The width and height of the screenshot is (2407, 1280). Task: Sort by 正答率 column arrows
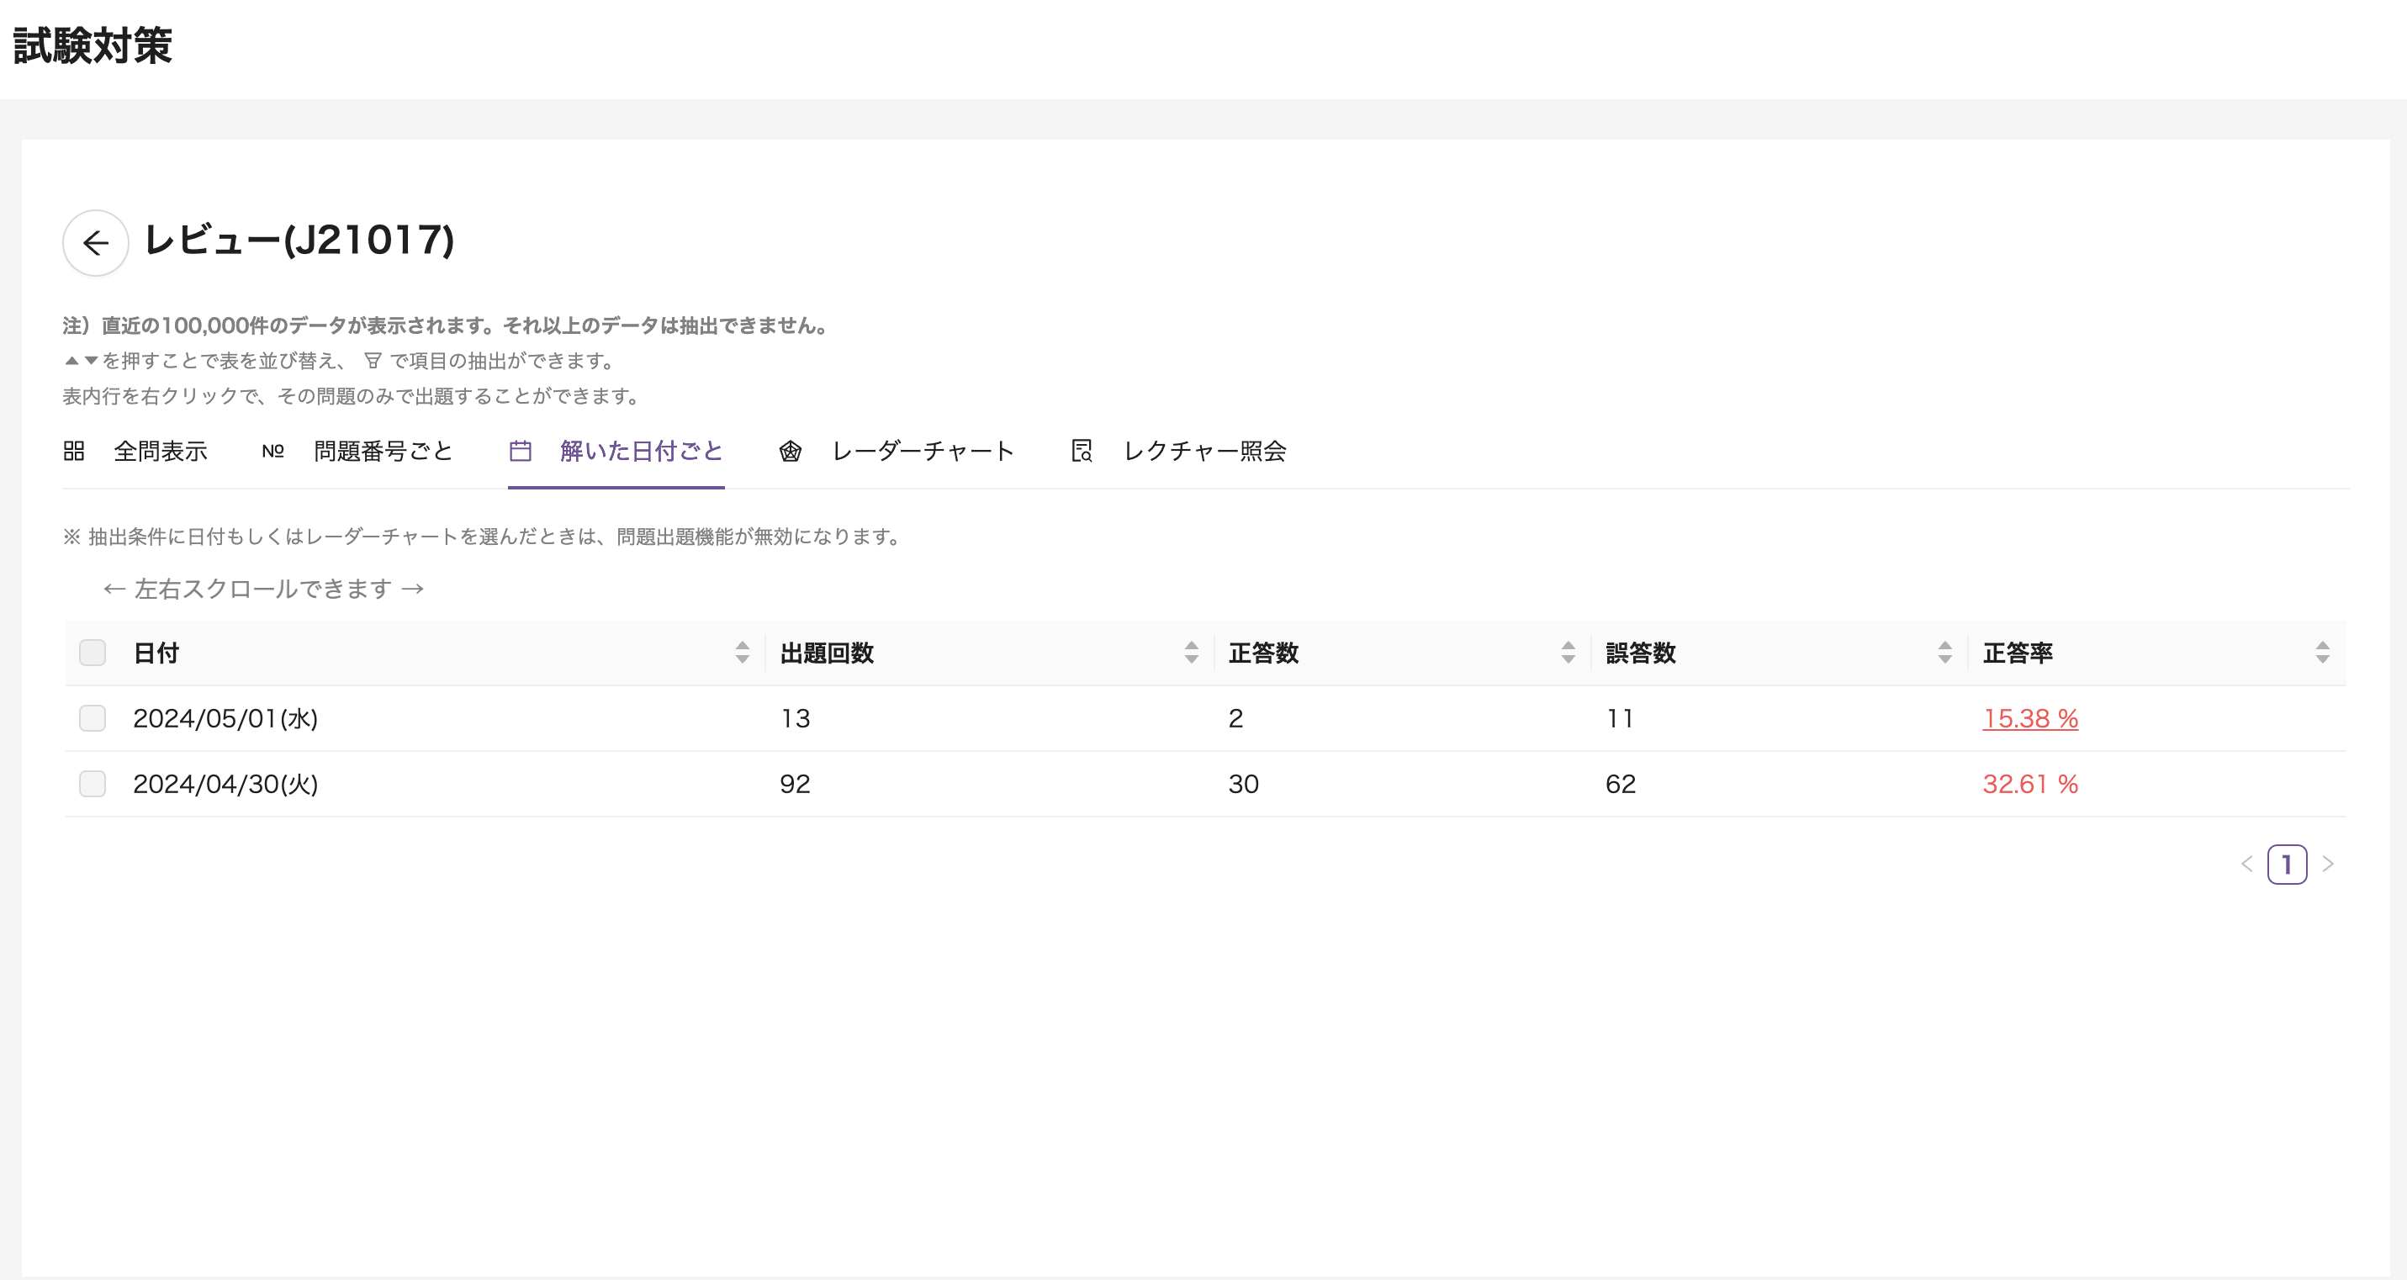coord(2322,652)
